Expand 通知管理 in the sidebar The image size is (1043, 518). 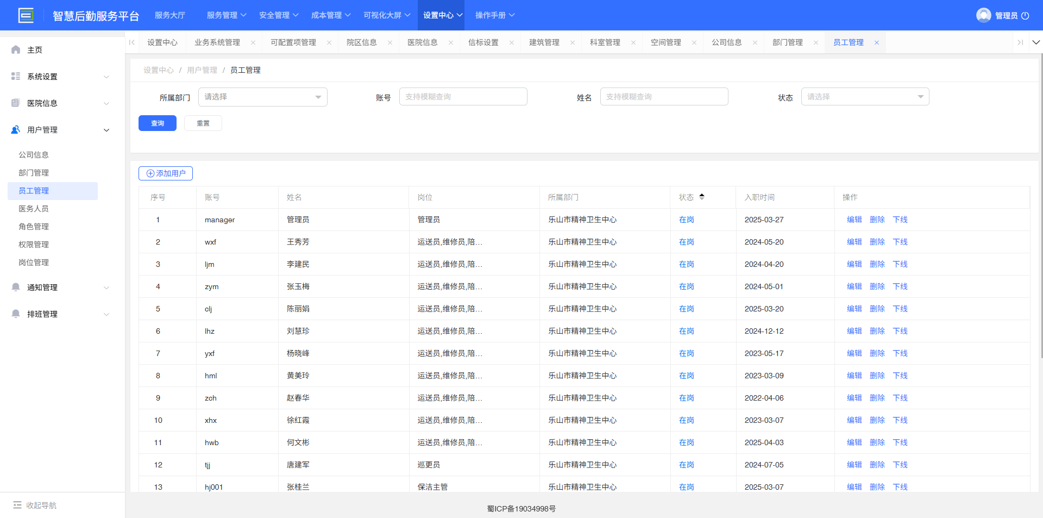point(106,288)
